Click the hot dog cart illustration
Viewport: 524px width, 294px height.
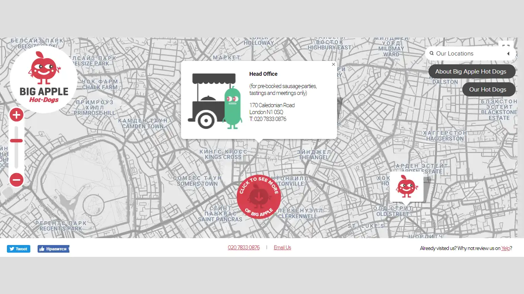pyautogui.click(x=215, y=101)
